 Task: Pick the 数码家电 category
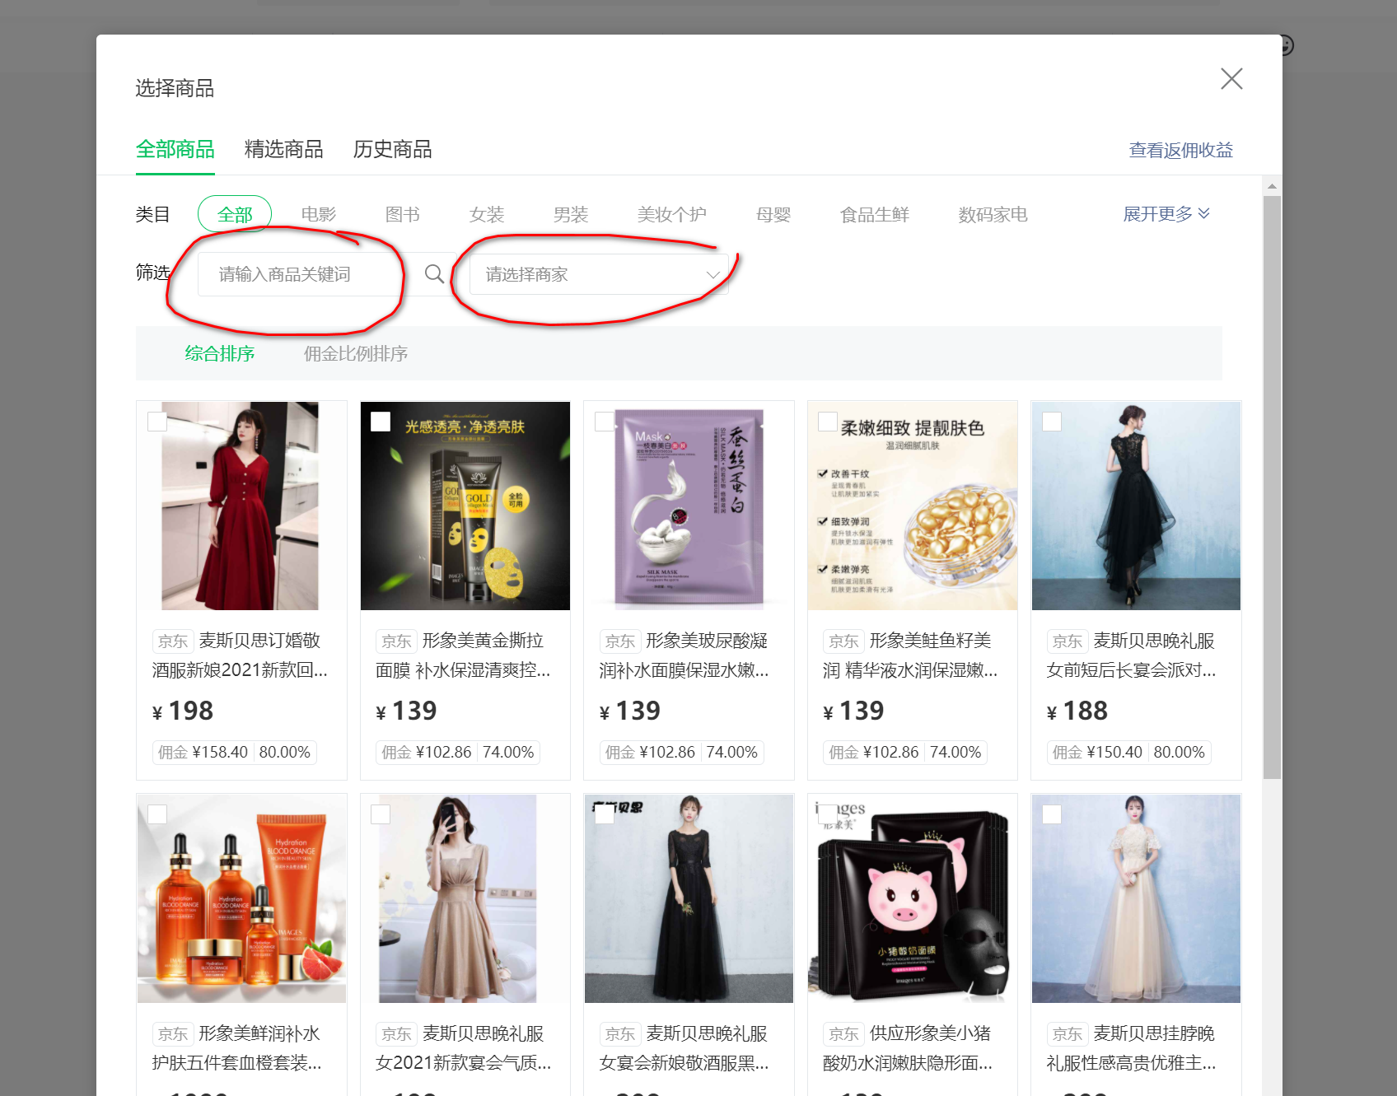pyautogui.click(x=993, y=215)
